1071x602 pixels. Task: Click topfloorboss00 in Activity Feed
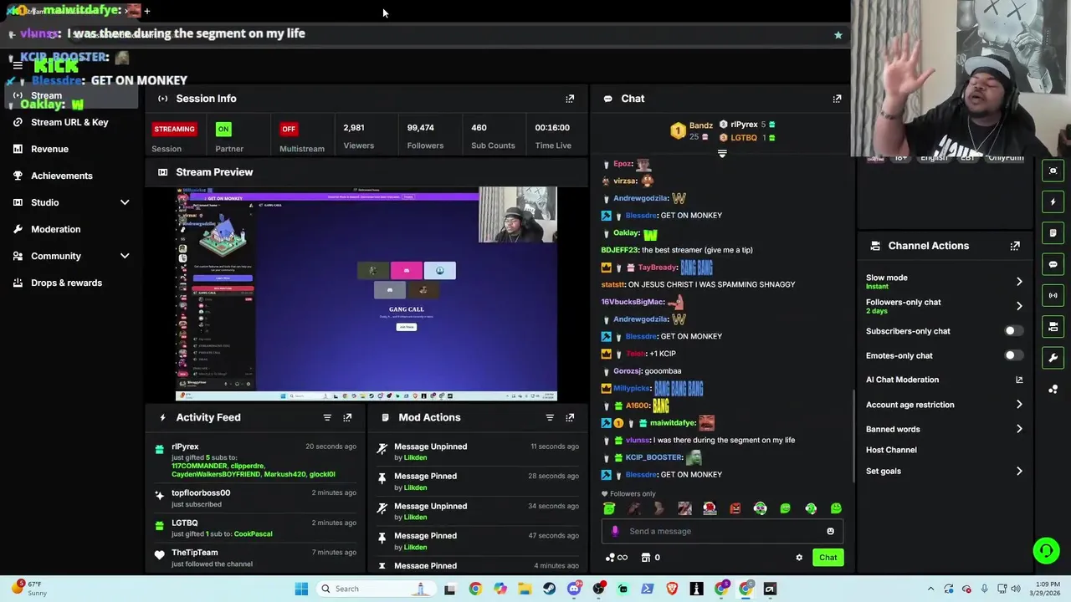coord(201,493)
